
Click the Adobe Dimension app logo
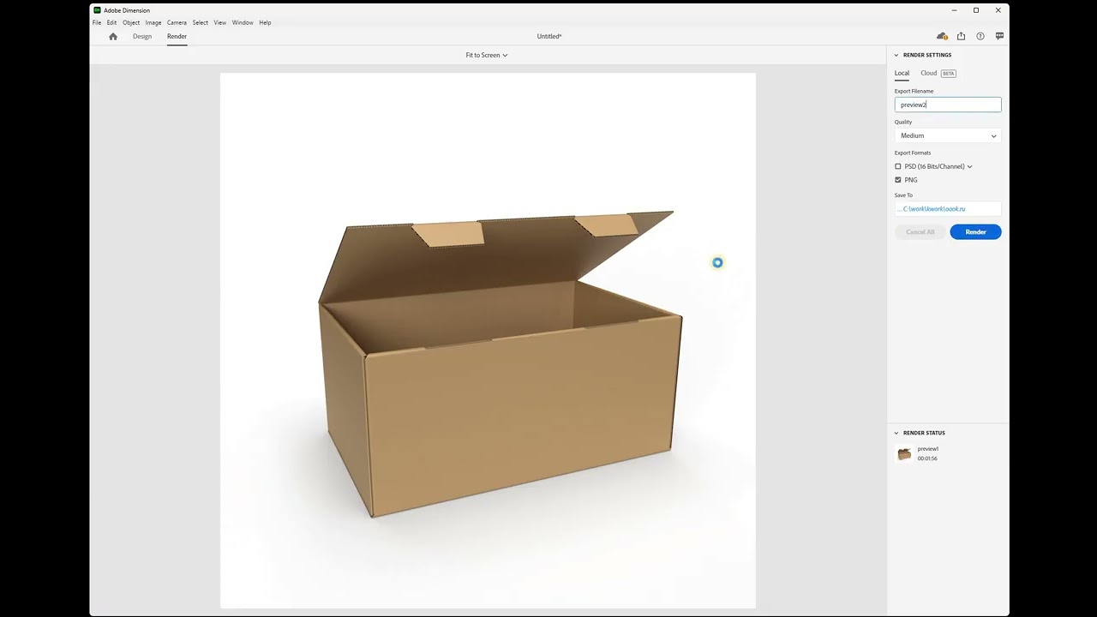click(97, 10)
